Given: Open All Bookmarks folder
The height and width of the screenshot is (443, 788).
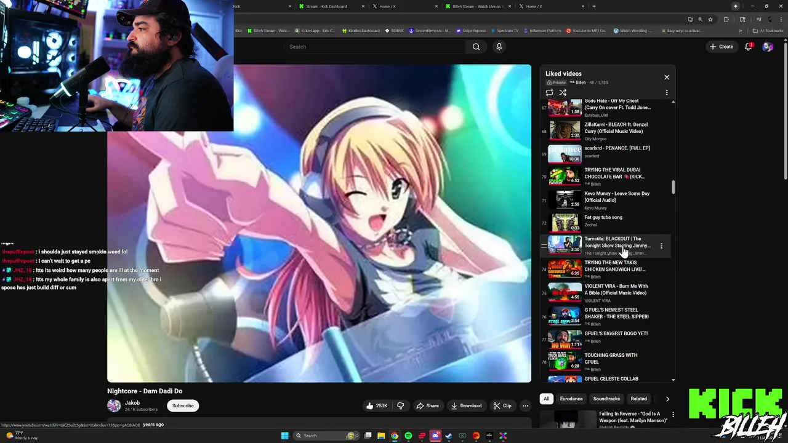Looking at the screenshot, I should [x=768, y=30].
